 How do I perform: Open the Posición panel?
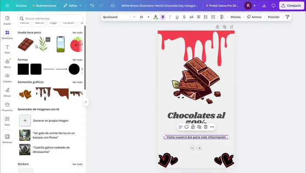click(x=274, y=17)
